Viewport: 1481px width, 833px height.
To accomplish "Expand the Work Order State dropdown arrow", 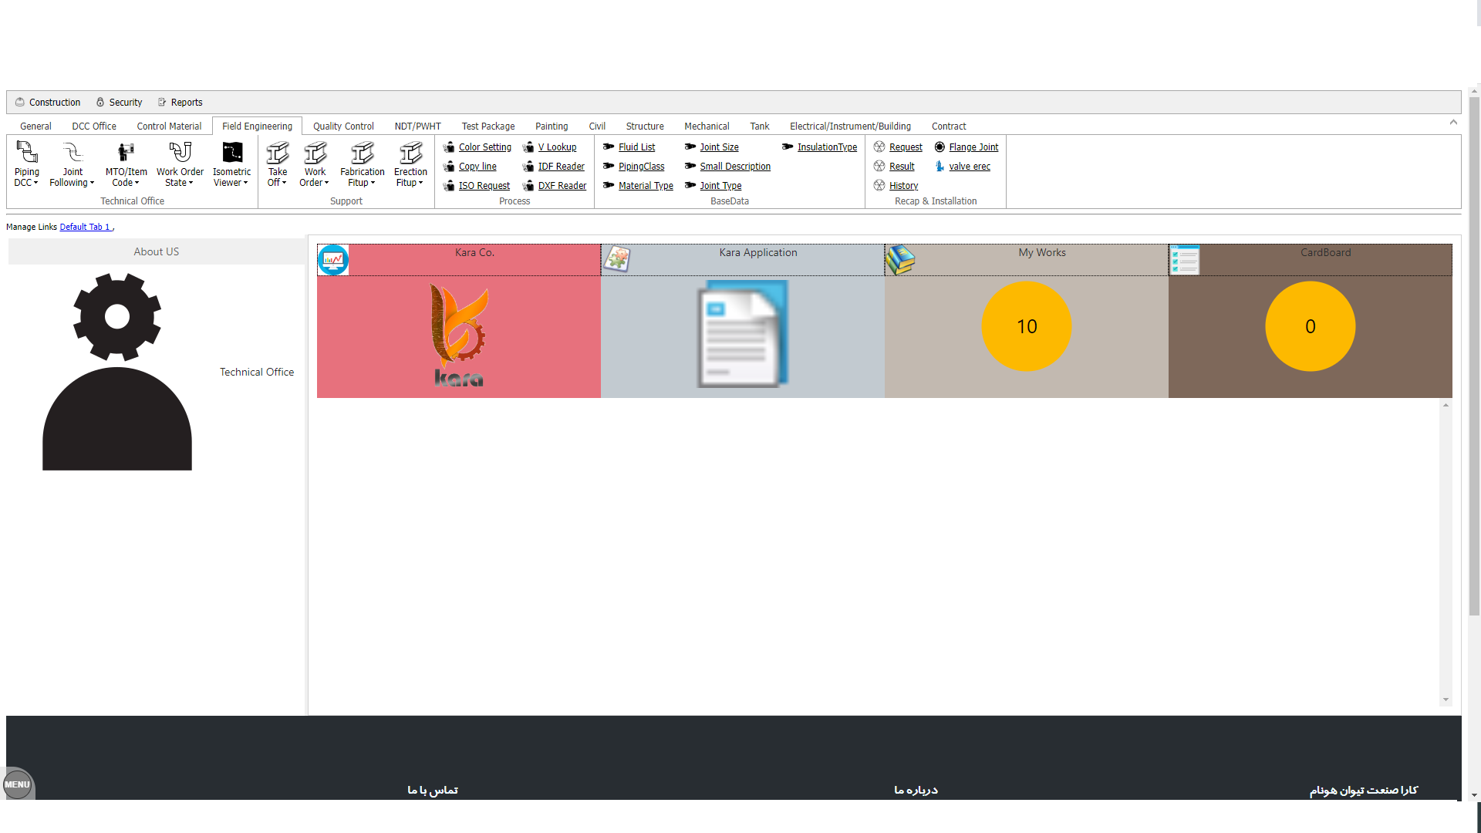I will pyautogui.click(x=191, y=184).
